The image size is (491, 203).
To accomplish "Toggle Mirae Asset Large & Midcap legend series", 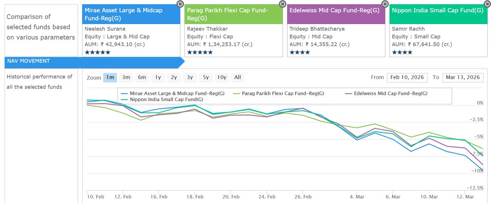I will point(173,93).
